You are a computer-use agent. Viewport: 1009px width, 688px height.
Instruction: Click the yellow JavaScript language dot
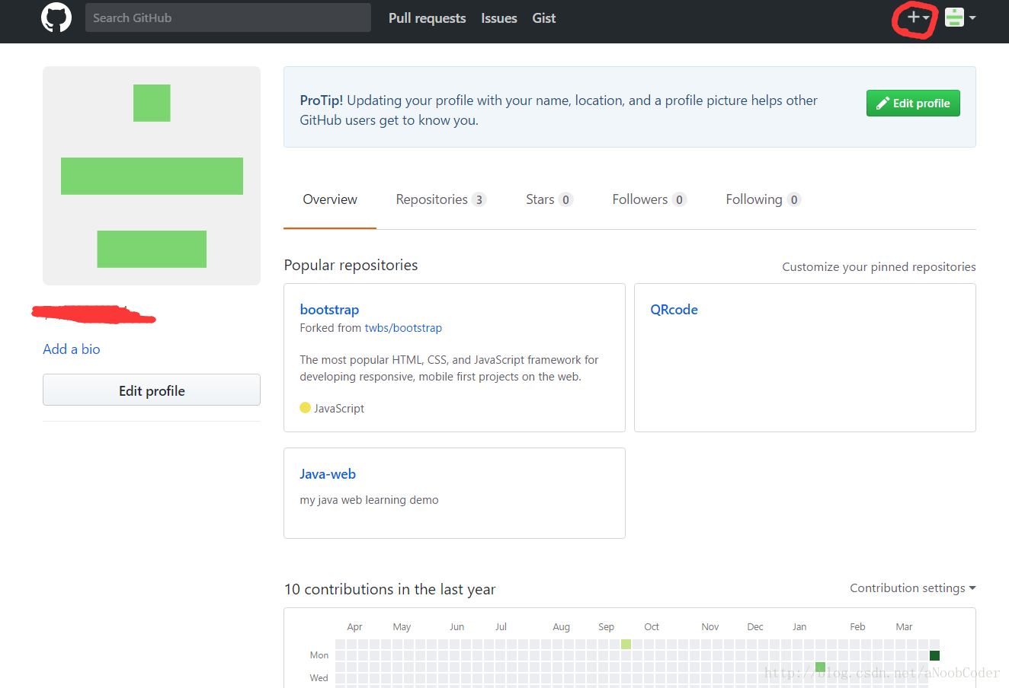click(x=305, y=408)
